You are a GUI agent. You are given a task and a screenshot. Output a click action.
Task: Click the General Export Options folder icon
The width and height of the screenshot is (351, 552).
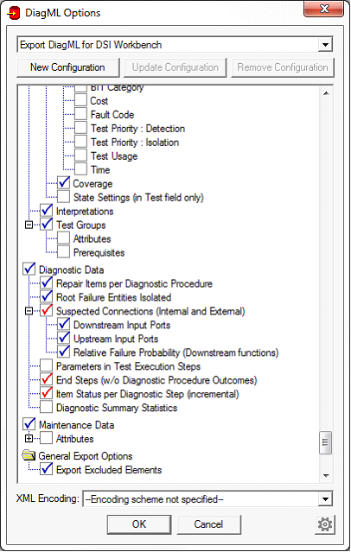tap(29, 455)
